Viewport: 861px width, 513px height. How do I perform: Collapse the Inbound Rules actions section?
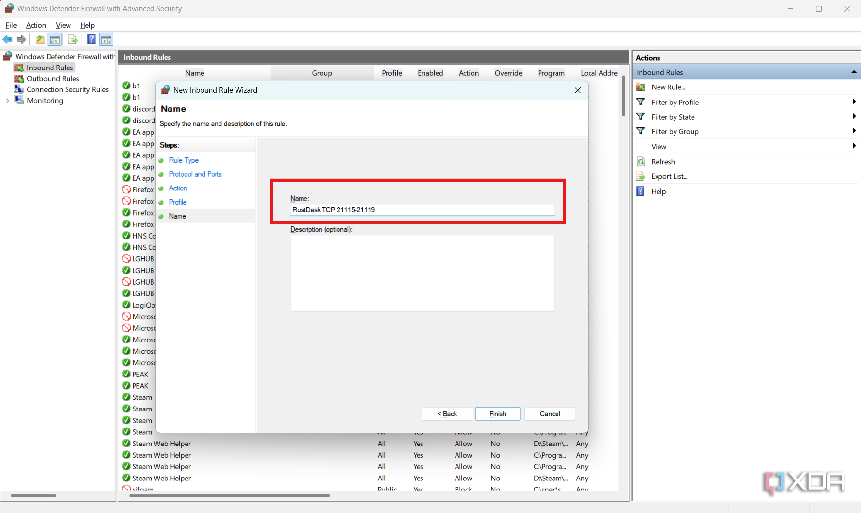(853, 72)
